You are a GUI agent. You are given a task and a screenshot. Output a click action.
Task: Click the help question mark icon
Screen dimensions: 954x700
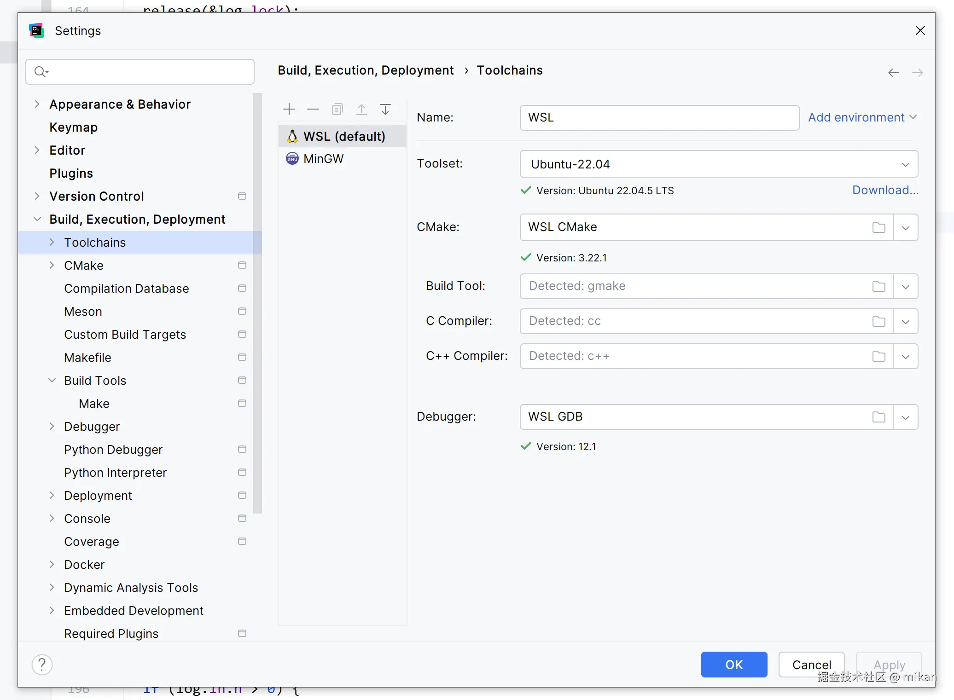42,665
